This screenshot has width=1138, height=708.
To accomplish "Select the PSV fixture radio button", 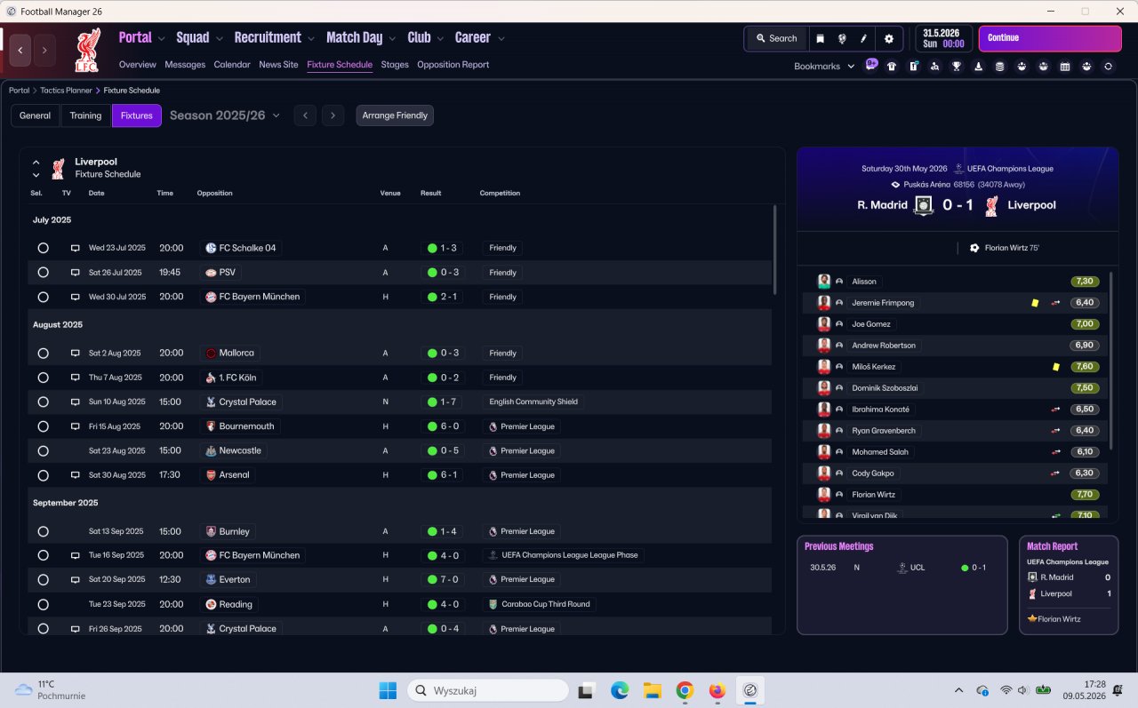I will tap(43, 273).
